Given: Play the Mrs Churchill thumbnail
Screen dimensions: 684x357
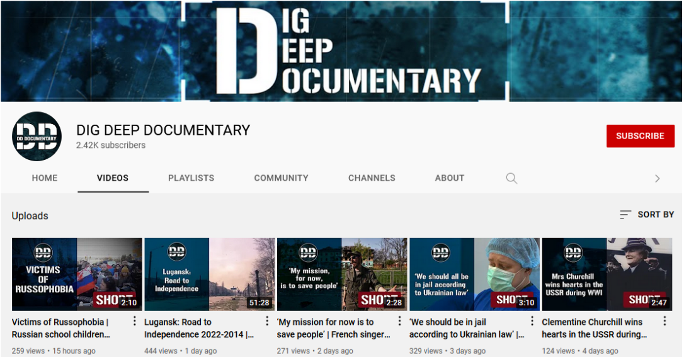Looking at the screenshot, I should pyautogui.click(x=607, y=274).
